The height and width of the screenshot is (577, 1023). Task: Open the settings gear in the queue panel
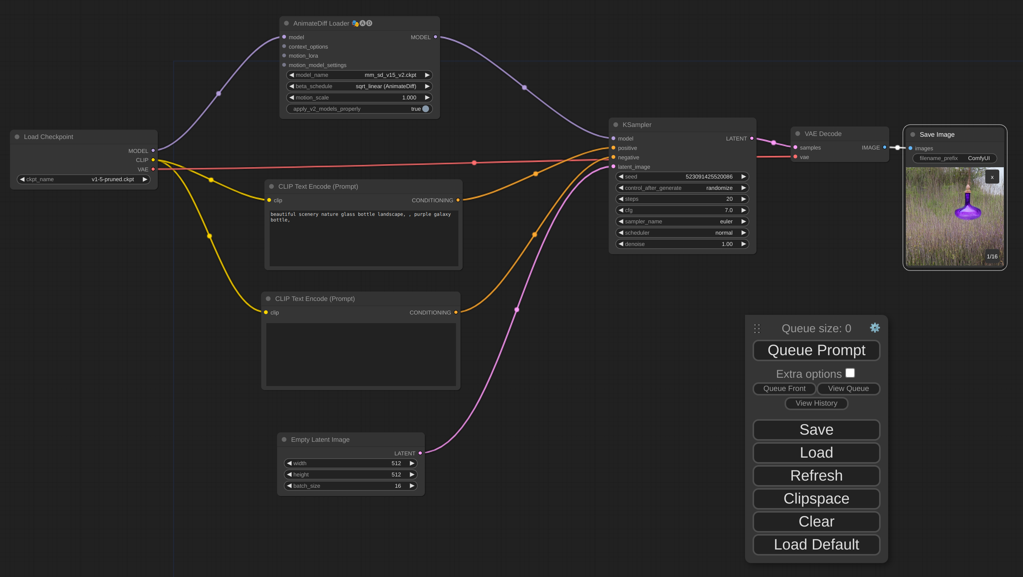tap(875, 328)
